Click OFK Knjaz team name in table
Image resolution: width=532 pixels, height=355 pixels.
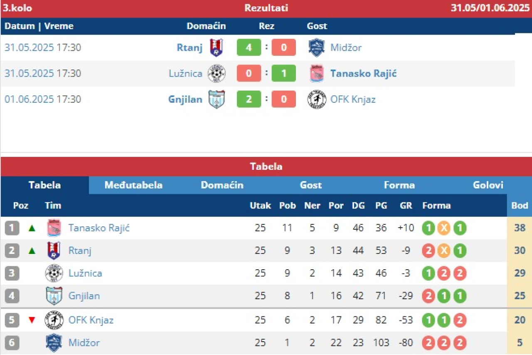[91, 320]
